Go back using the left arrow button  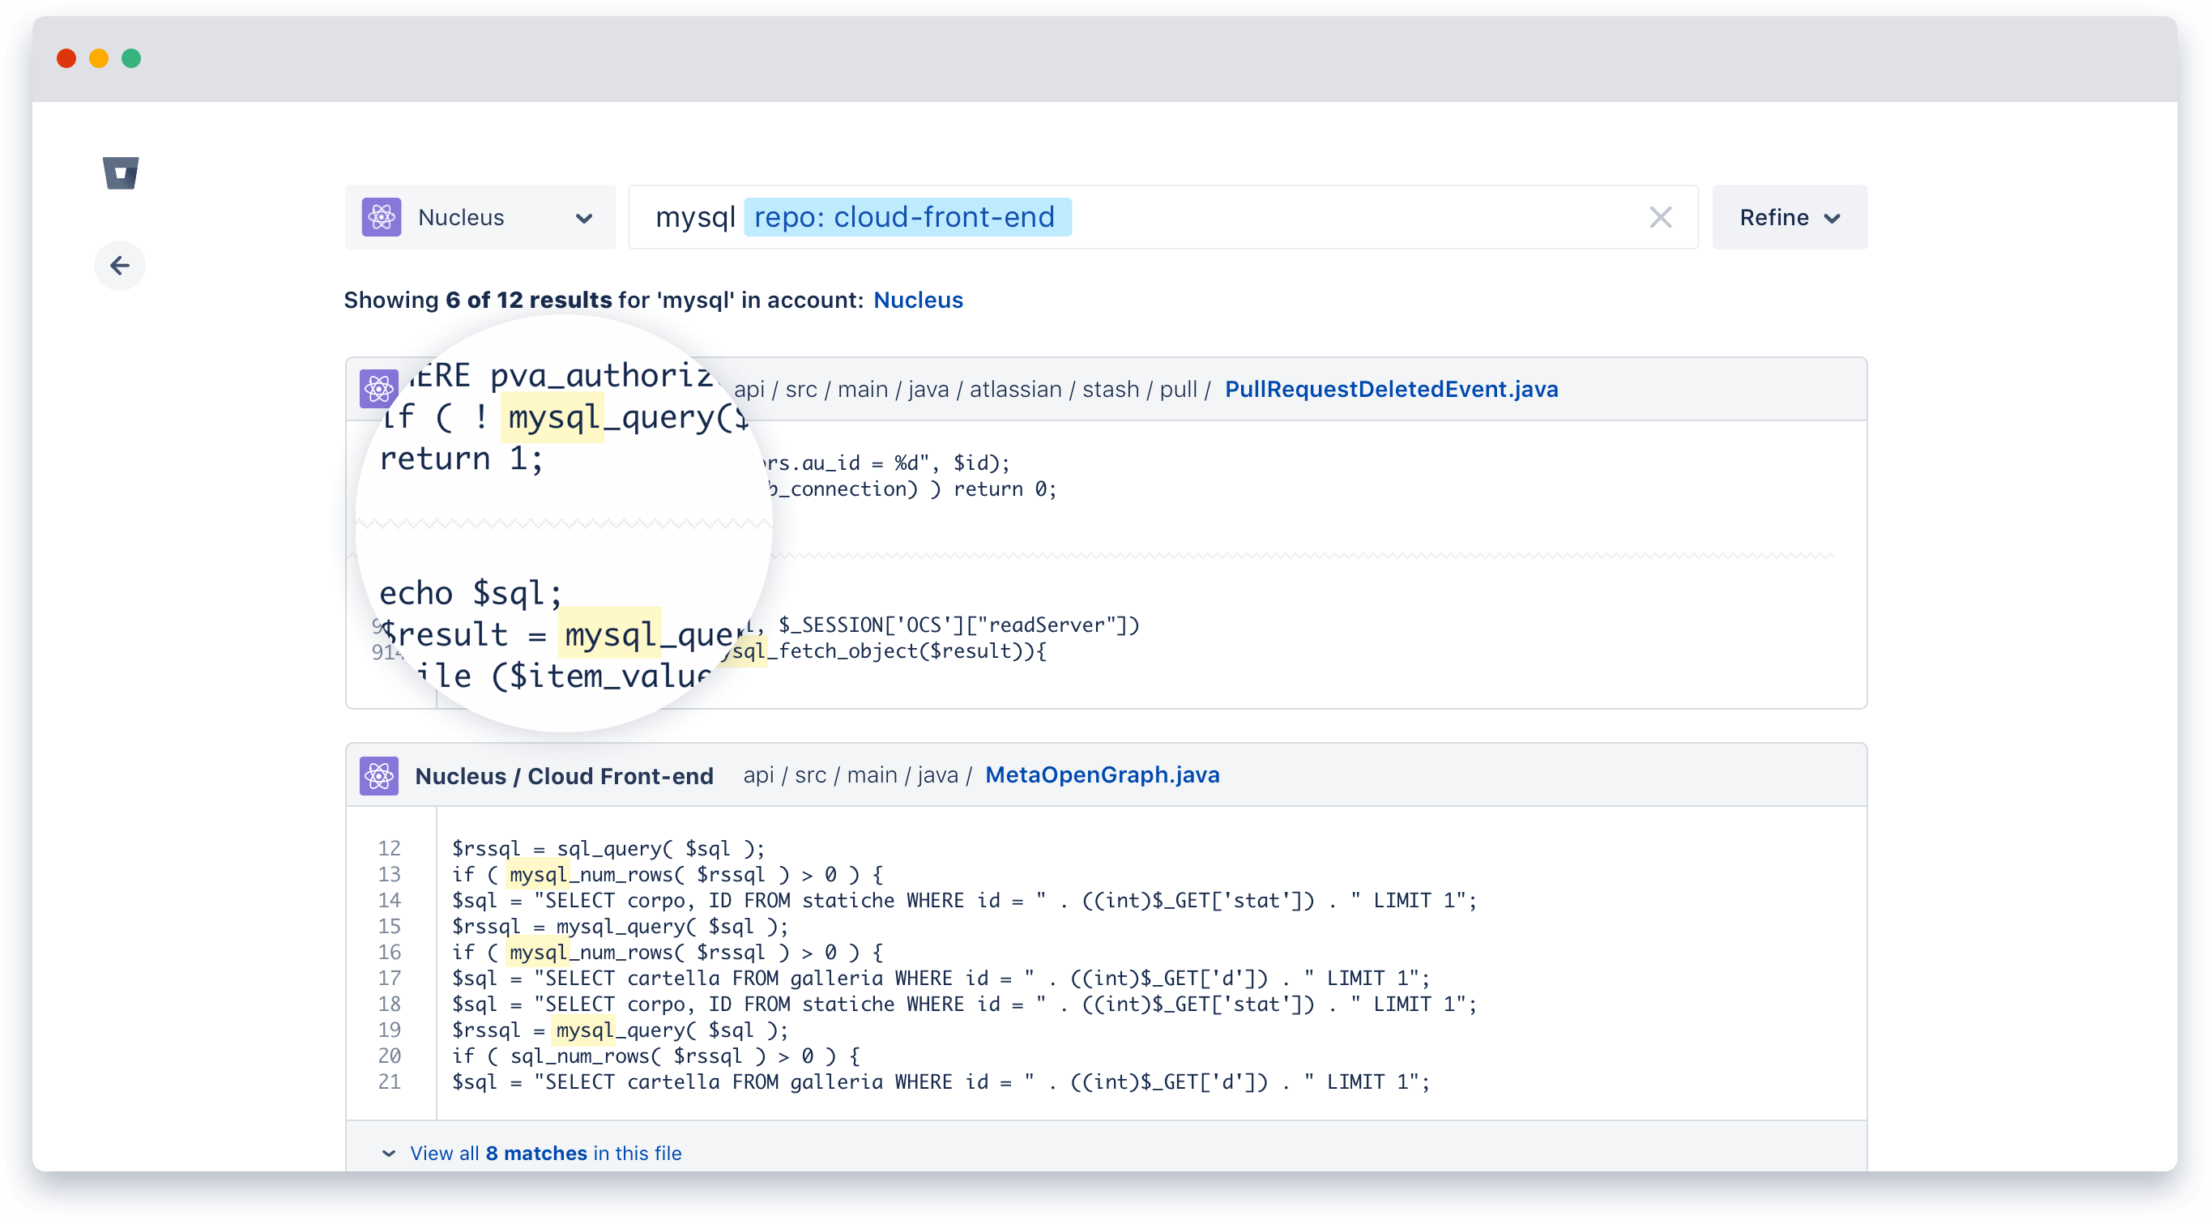point(119,265)
